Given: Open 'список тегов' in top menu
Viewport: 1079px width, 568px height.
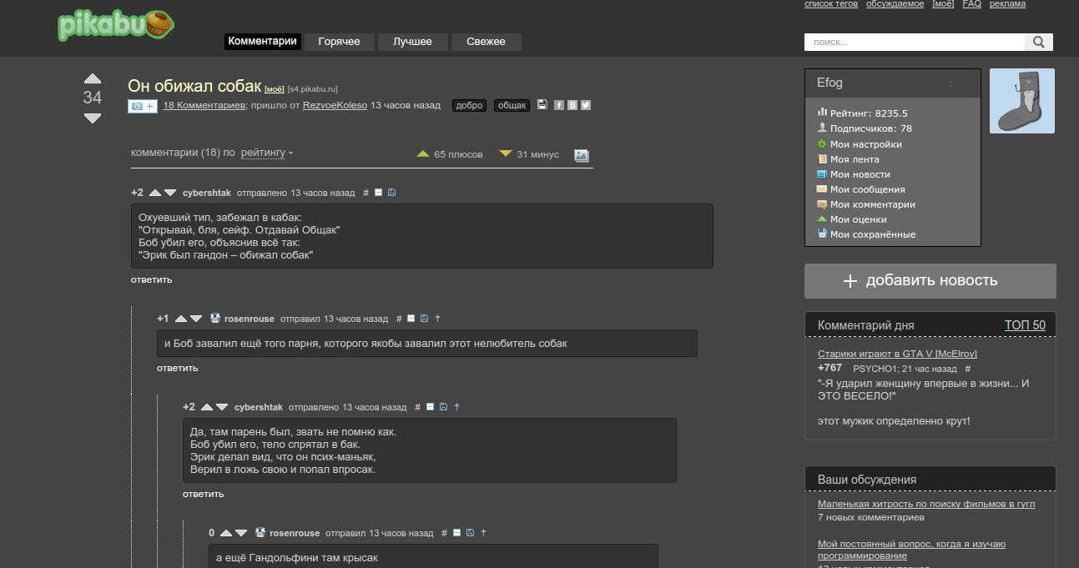Looking at the screenshot, I should click(x=831, y=4).
